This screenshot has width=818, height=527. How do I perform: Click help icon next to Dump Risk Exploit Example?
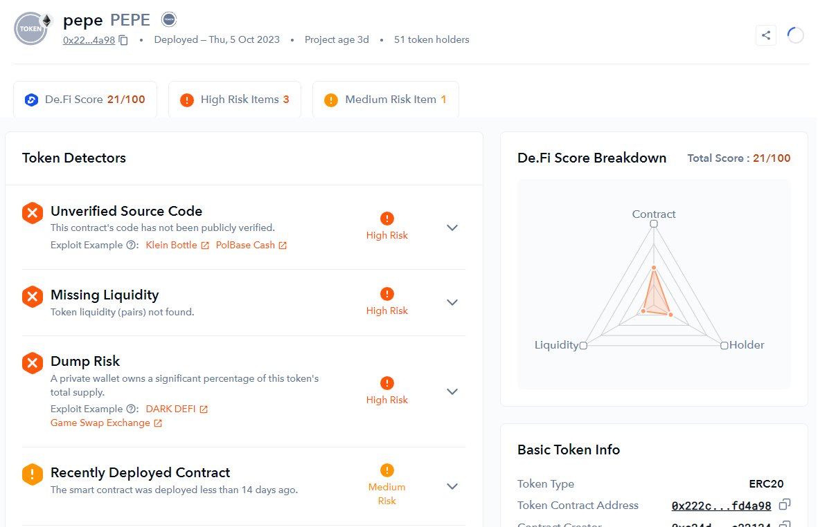[x=131, y=409]
